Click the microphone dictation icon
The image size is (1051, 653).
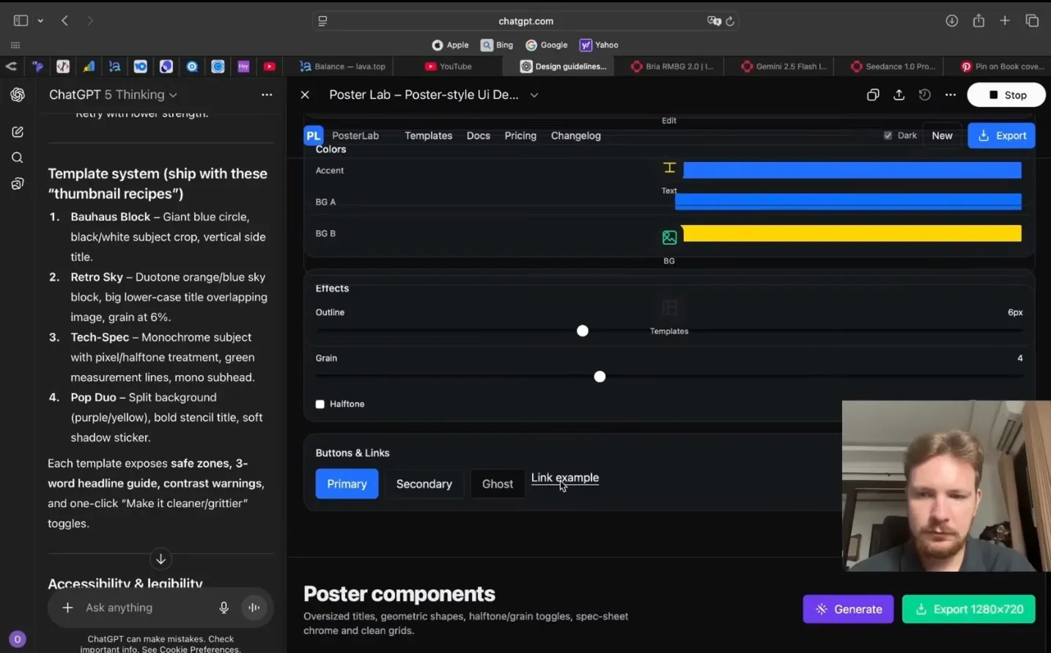point(224,608)
